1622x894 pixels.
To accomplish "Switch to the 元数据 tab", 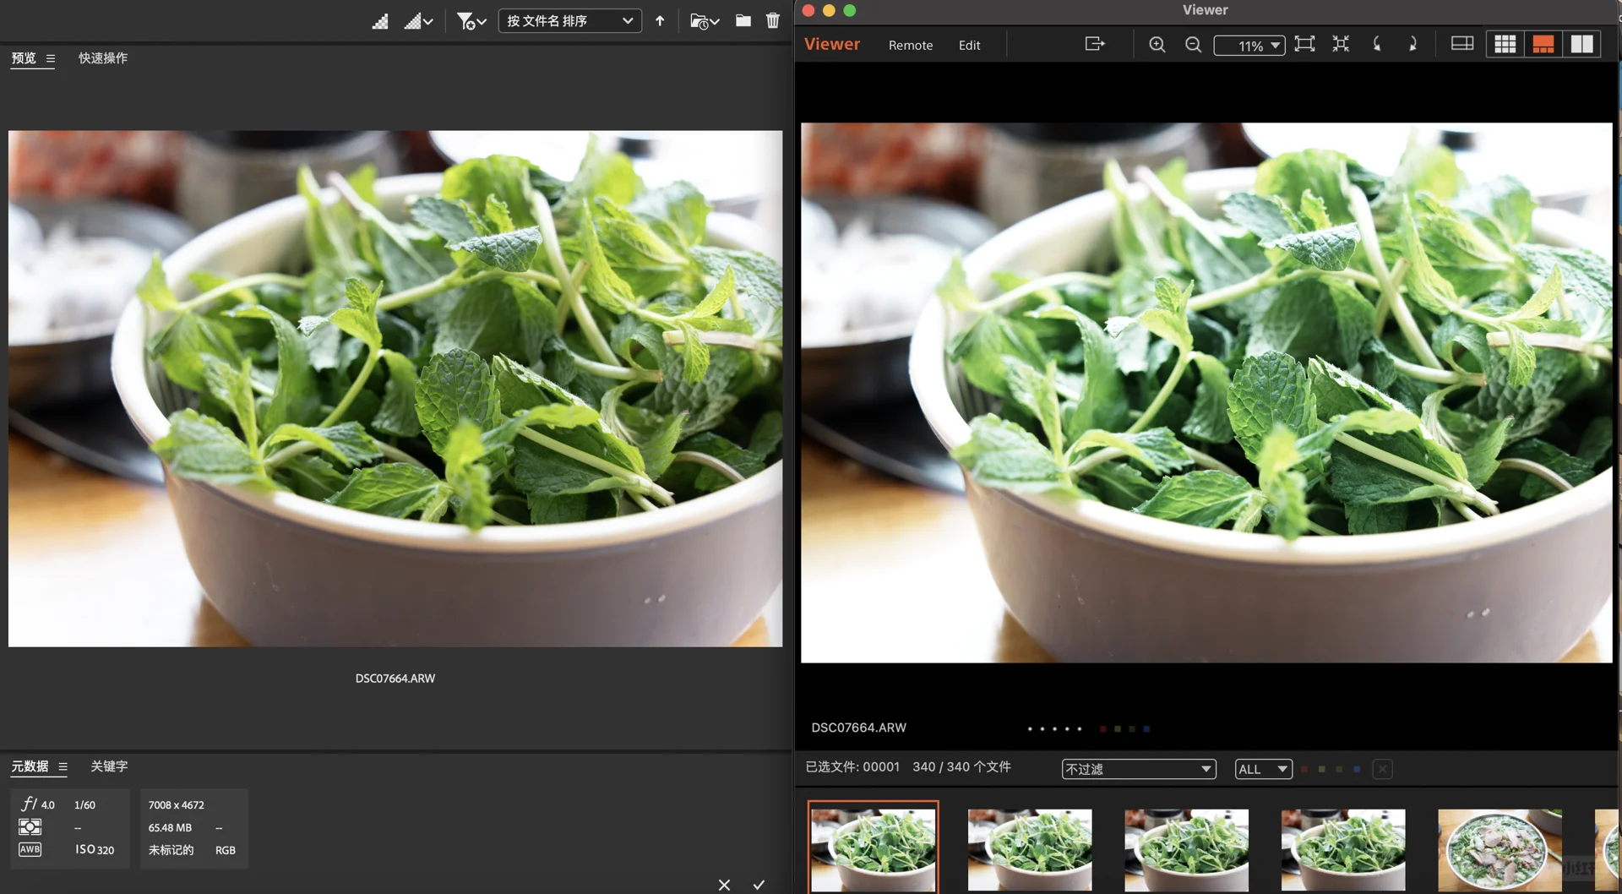I will tap(30, 766).
